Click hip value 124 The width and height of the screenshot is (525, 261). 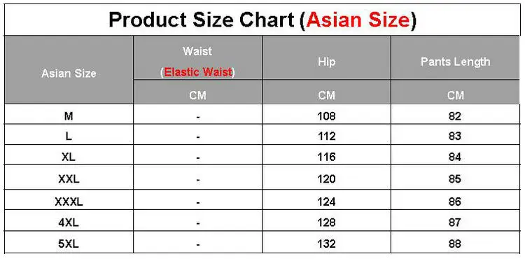[x=326, y=202]
